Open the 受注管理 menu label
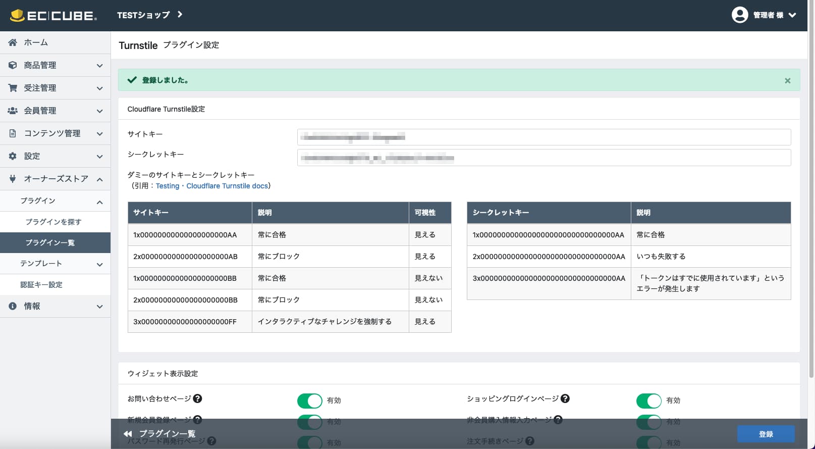Viewport: 815px width, 449px height. (40, 88)
